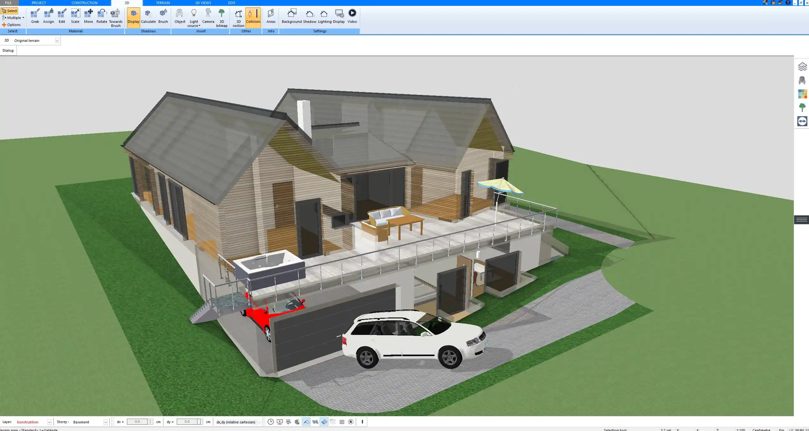The image size is (809, 431).
Task: Open the chair furniture catalog in the sidebar
Action: [802, 80]
